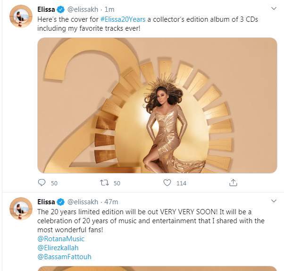Share the album cover tweet
284x271 pixels.
[x=233, y=183]
